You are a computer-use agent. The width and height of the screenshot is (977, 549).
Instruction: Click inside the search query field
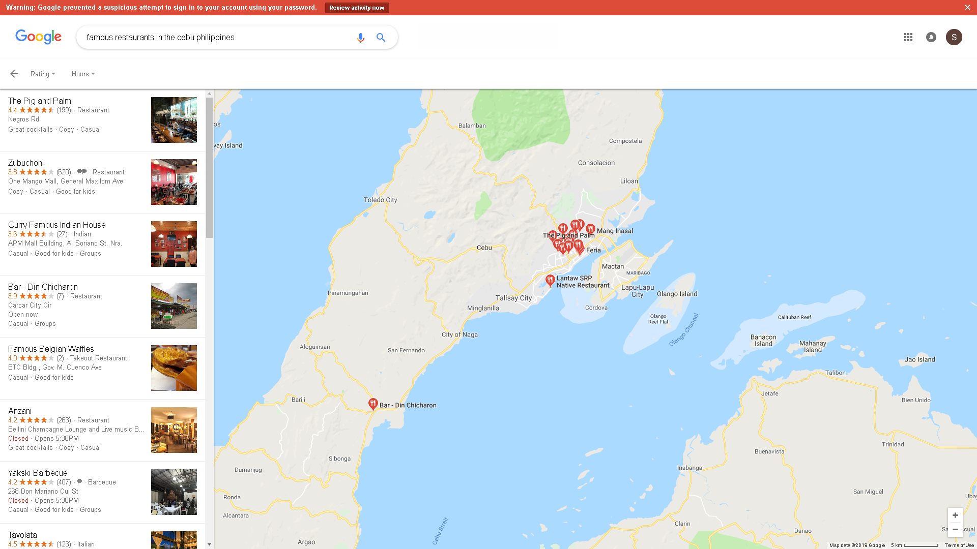tap(214, 38)
